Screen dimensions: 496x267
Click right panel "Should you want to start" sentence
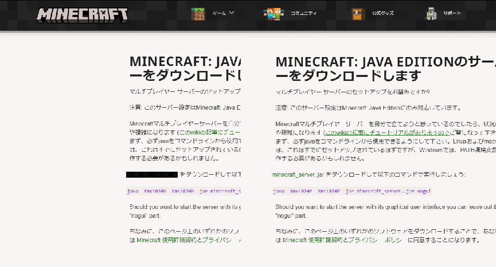386,207
